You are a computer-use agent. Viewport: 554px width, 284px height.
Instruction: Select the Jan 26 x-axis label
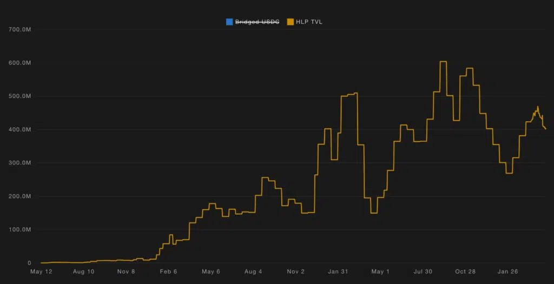coord(507,272)
